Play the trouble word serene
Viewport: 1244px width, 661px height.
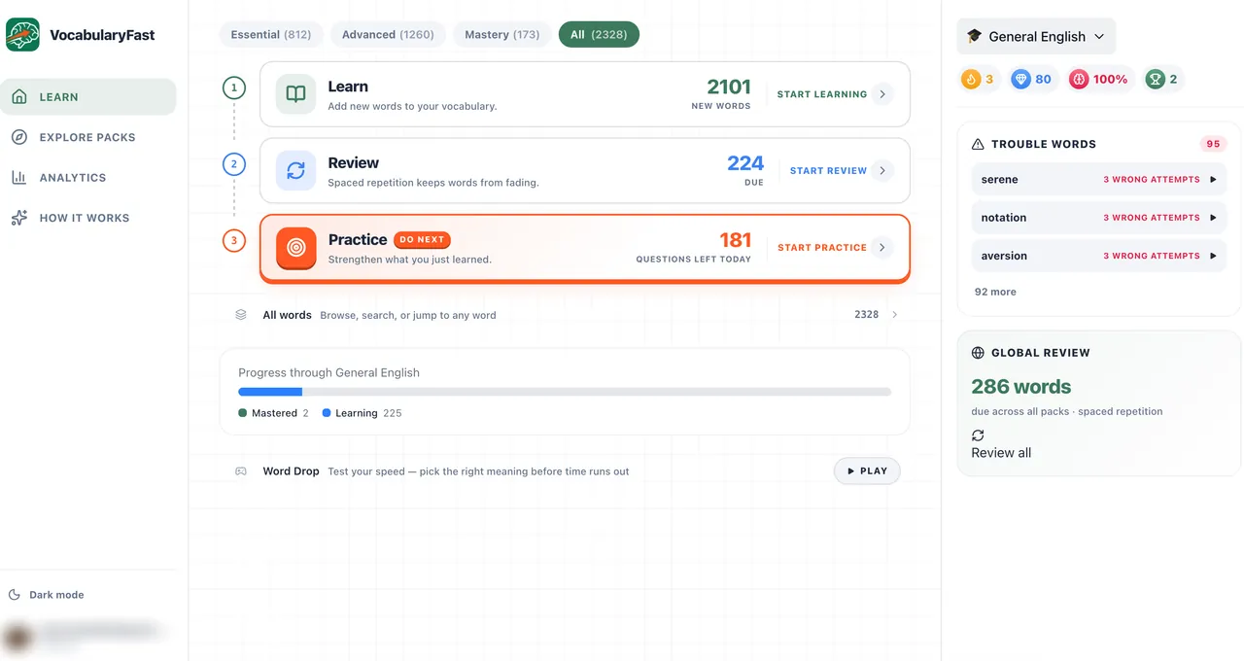tap(1213, 180)
